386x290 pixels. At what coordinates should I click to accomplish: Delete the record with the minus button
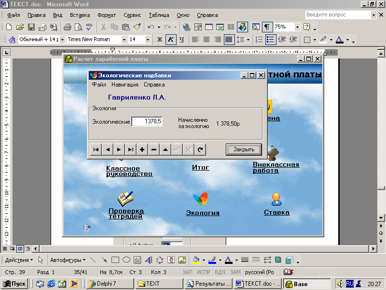click(x=154, y=149)
